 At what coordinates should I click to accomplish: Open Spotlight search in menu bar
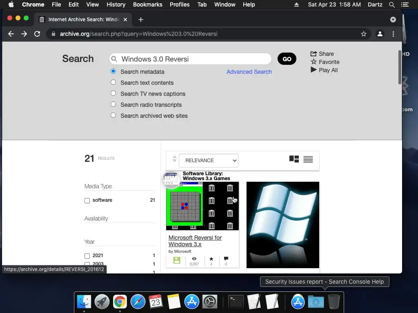tap(391, 4)
